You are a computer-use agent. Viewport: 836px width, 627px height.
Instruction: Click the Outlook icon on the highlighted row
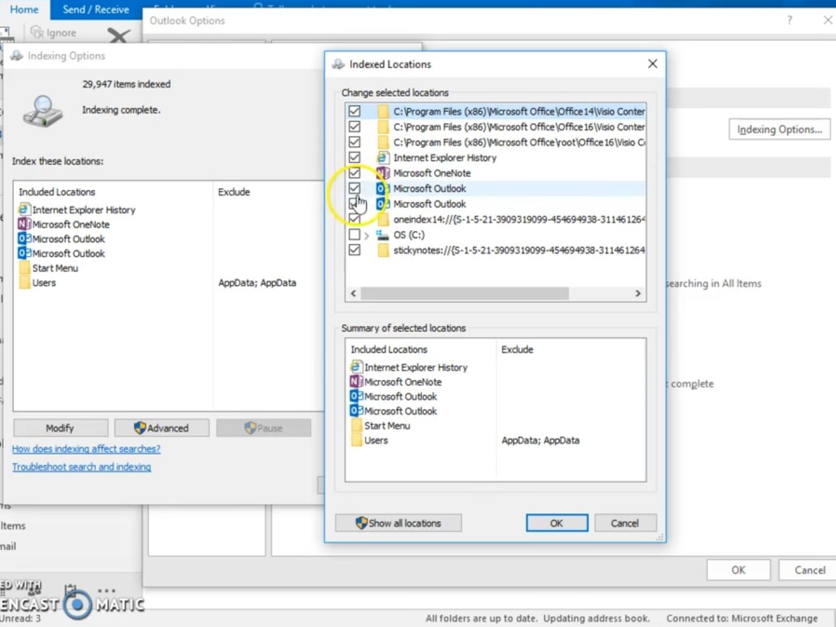pyautogui.click(x=382, y=188)
